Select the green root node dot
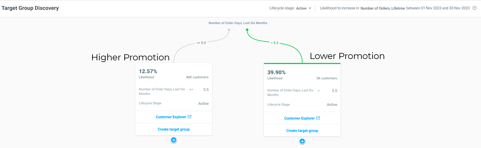This screenshot has width=481, height=148. [x=247, y=30]
